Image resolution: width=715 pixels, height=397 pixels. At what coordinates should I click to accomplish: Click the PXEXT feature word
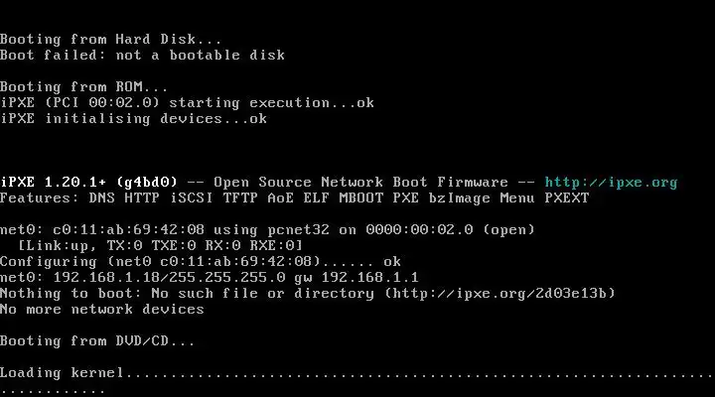pyautogui.click(x=566, y=198)
